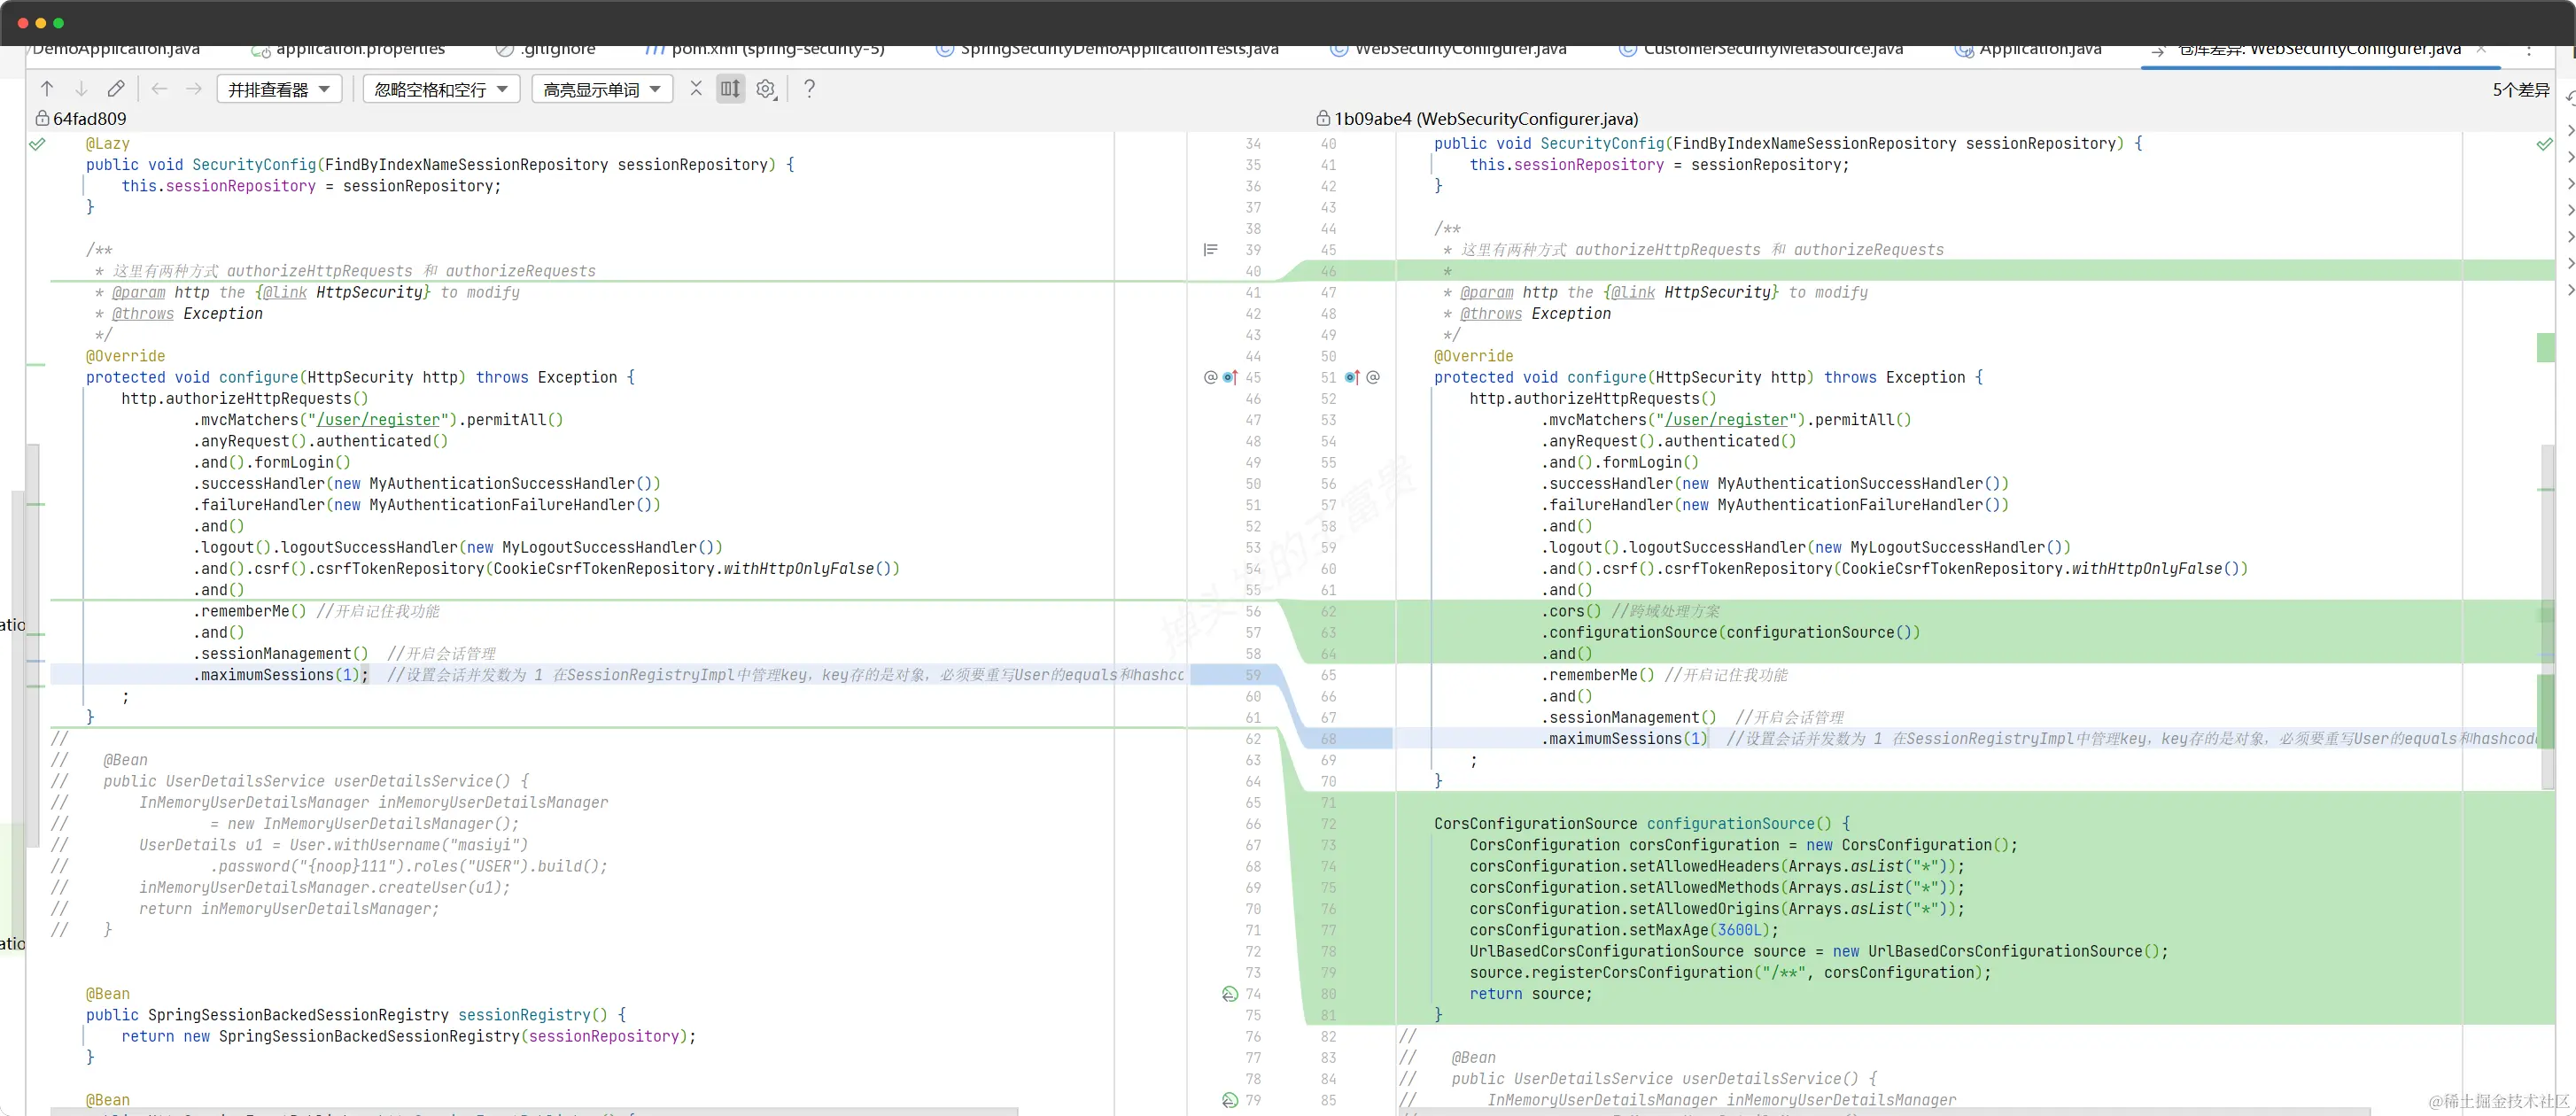Switch to the .gitignore tab
The height and width of the screenshot is (1116, 2576).
[x=546, y=49]
